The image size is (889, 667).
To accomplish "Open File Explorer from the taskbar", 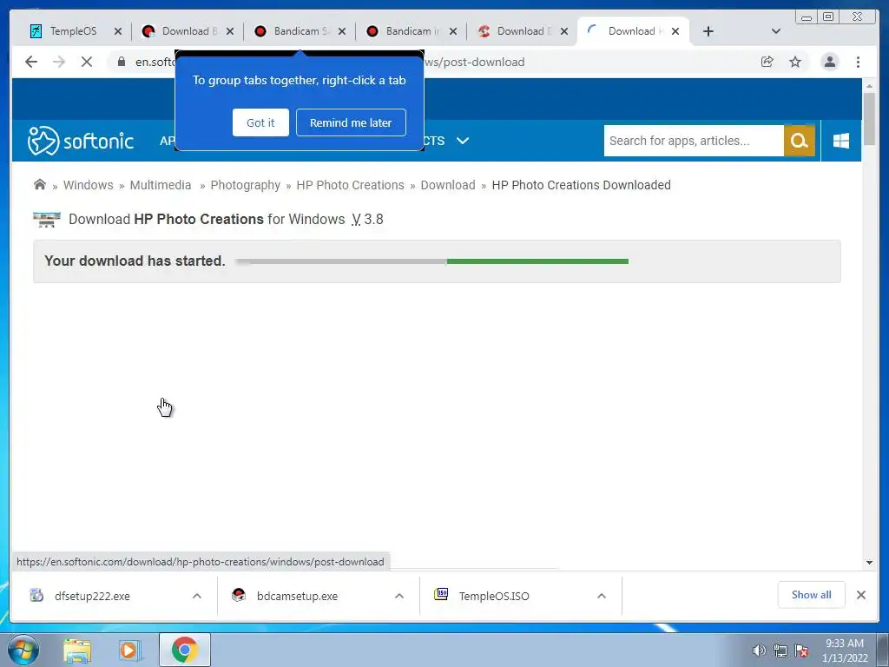I will click(x=77, y=650).
